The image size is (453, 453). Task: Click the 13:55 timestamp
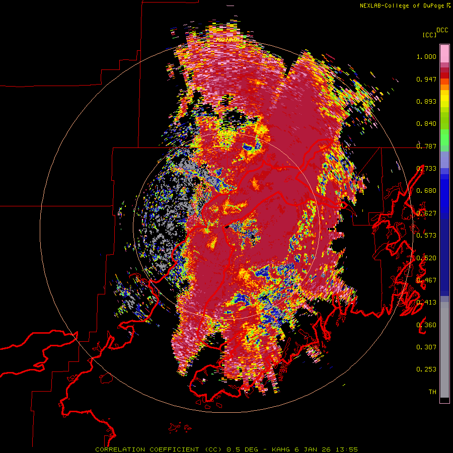pos(347,449)
